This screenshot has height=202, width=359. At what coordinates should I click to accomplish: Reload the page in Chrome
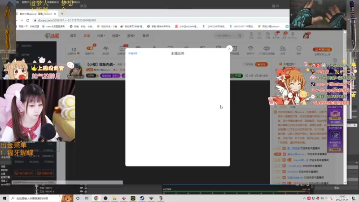(x=28, y=20)
